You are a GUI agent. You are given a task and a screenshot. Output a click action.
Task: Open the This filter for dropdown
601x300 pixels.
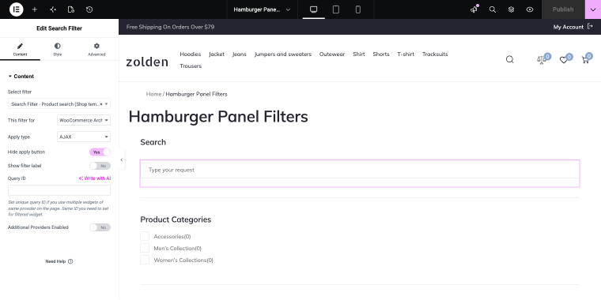tap(84, 120)
